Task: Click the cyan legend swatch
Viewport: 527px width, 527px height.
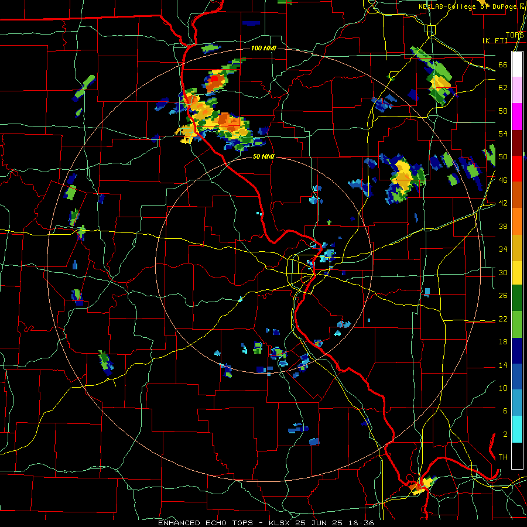Action: pyautogui.click(x=517, y=429)
